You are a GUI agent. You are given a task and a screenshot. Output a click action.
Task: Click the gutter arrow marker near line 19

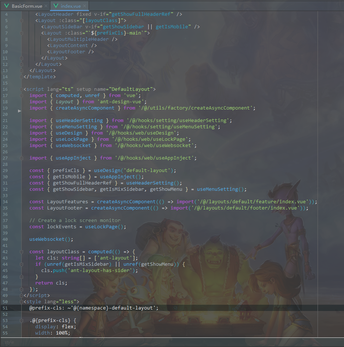(19, 111)
